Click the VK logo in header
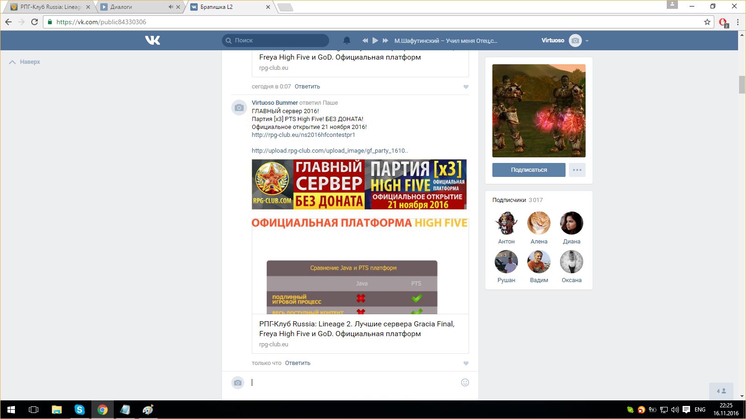Screen dimensions: 746x419 pyautogui.click(x=152, y=41)
